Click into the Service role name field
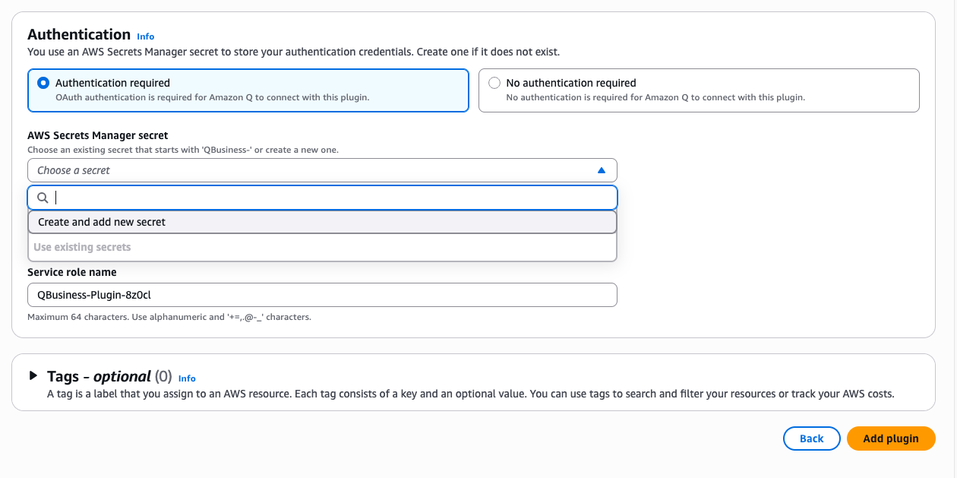 (x=322, y=295)
